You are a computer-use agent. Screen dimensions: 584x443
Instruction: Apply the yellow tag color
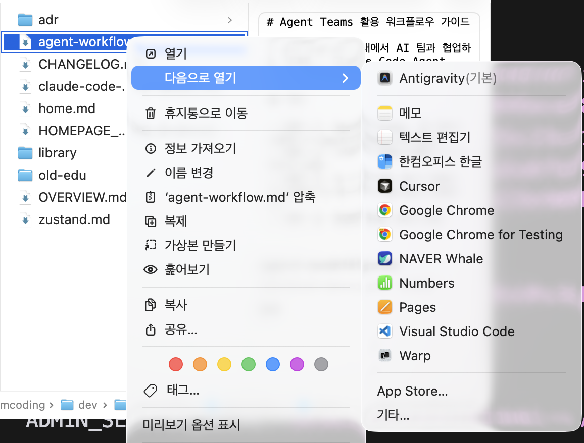(224, 364)
